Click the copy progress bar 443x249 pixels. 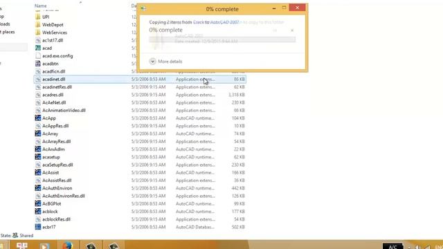222,39
